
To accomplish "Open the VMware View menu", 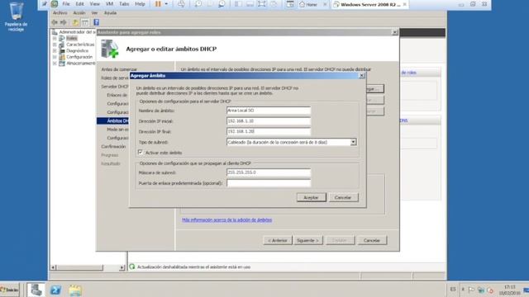I will tap(94, 4).
